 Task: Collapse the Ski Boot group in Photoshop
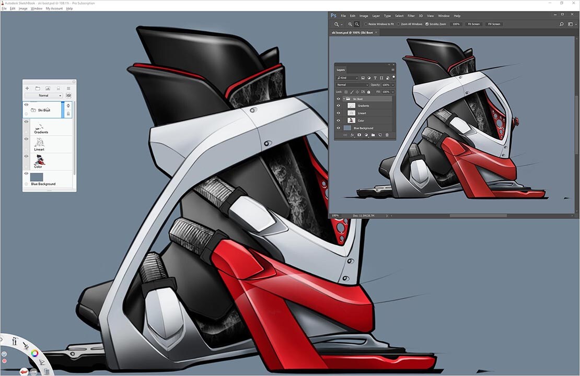[x=344, y=99]
